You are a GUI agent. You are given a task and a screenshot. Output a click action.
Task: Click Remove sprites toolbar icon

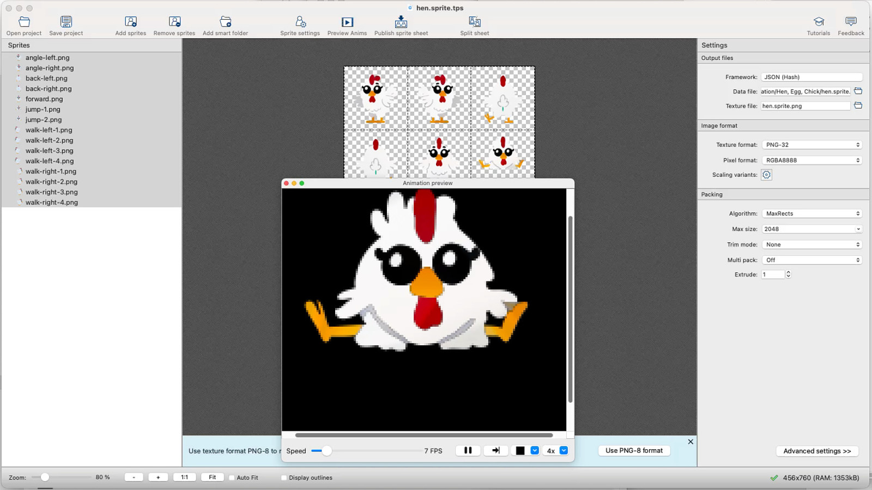(174, 26)
